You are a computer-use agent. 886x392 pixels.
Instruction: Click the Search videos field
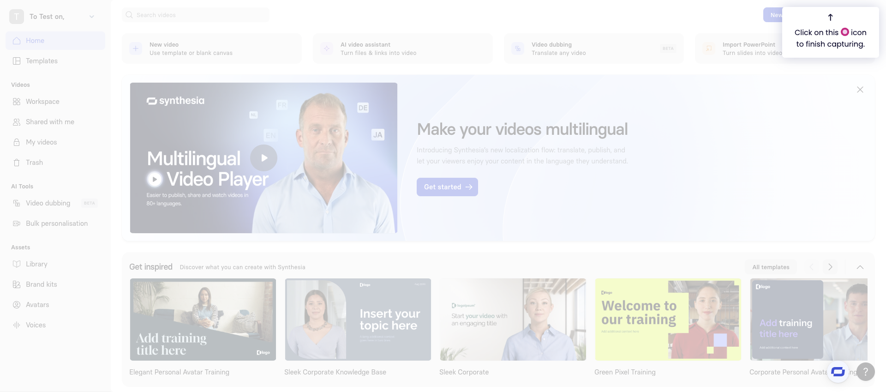click(196, 15)
